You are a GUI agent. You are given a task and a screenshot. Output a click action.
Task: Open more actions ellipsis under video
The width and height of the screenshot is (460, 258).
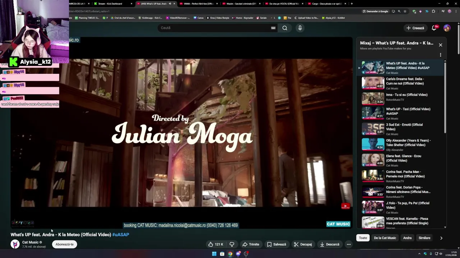click(349, 244)
